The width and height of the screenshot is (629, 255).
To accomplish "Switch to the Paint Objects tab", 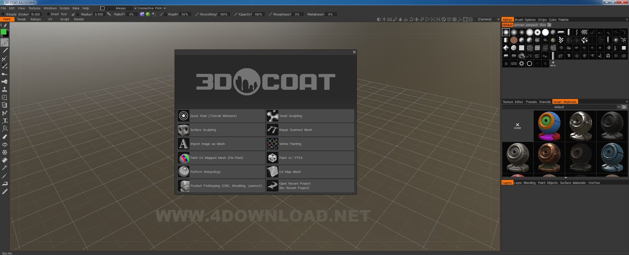I will coord(548,183).
